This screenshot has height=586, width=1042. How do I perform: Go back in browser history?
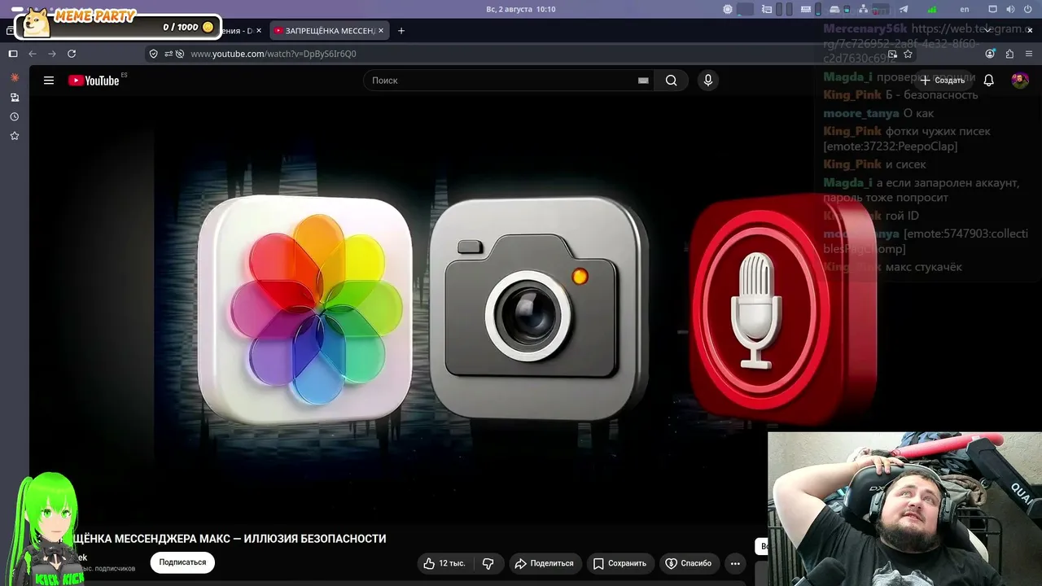(x=33, y=54)
